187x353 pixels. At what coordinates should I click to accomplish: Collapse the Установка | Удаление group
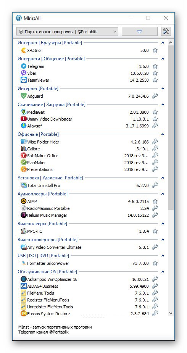coord(163,178)
